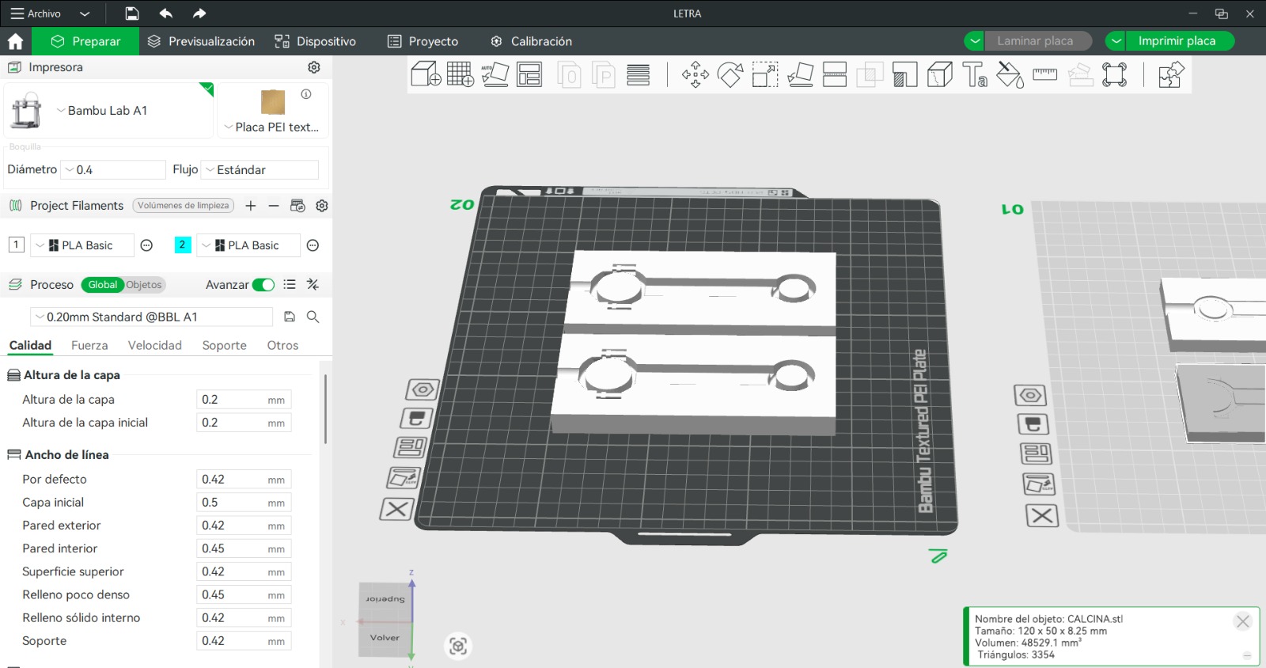1266x668 pixels.
Task: Click the Add object cube icon
Action: [426, 74]
